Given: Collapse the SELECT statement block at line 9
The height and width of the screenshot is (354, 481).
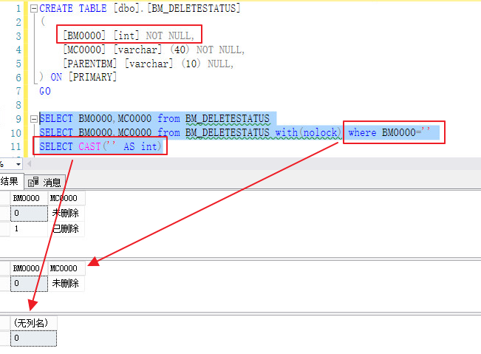Looking at the screenshot, I should click(34, 119).
